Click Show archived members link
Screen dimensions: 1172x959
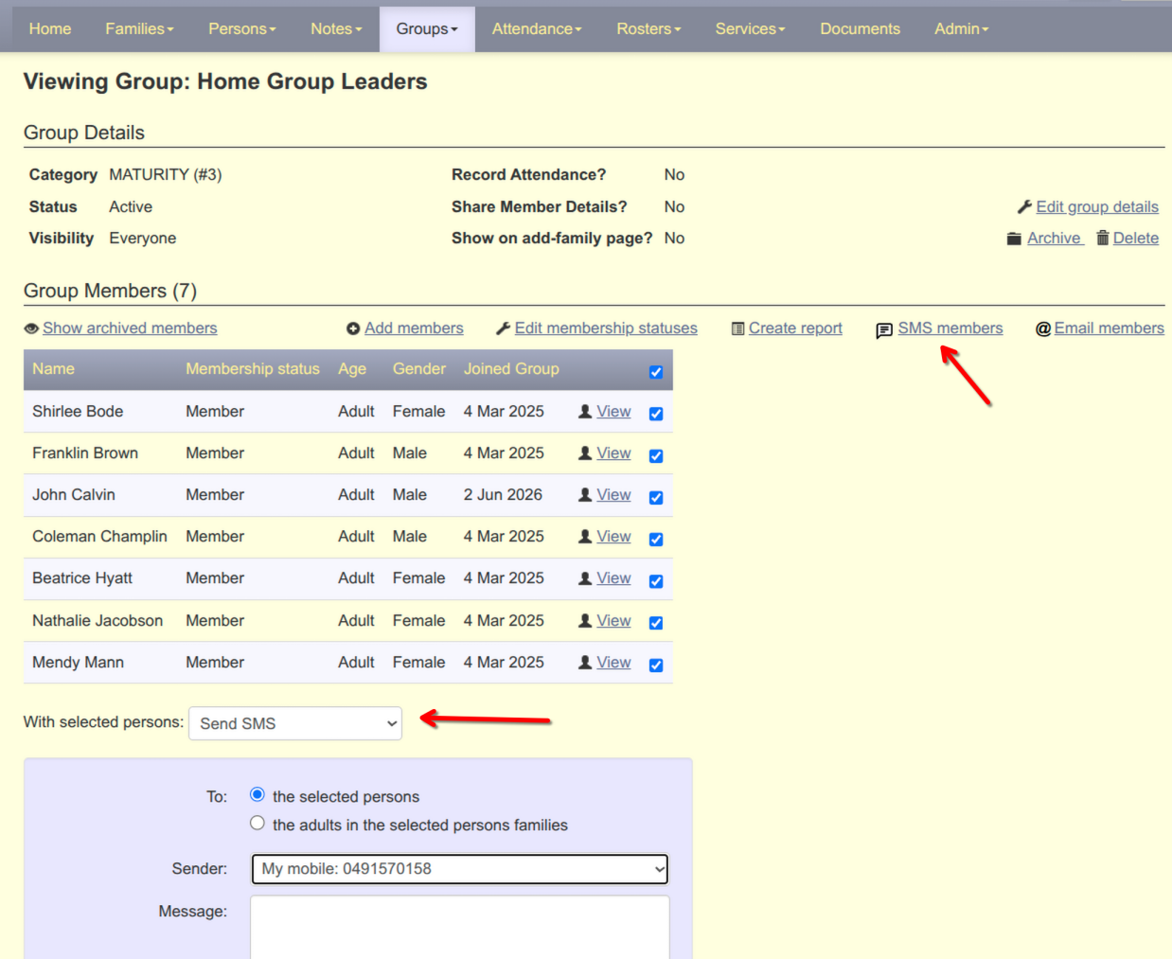[x=130, y=329]
